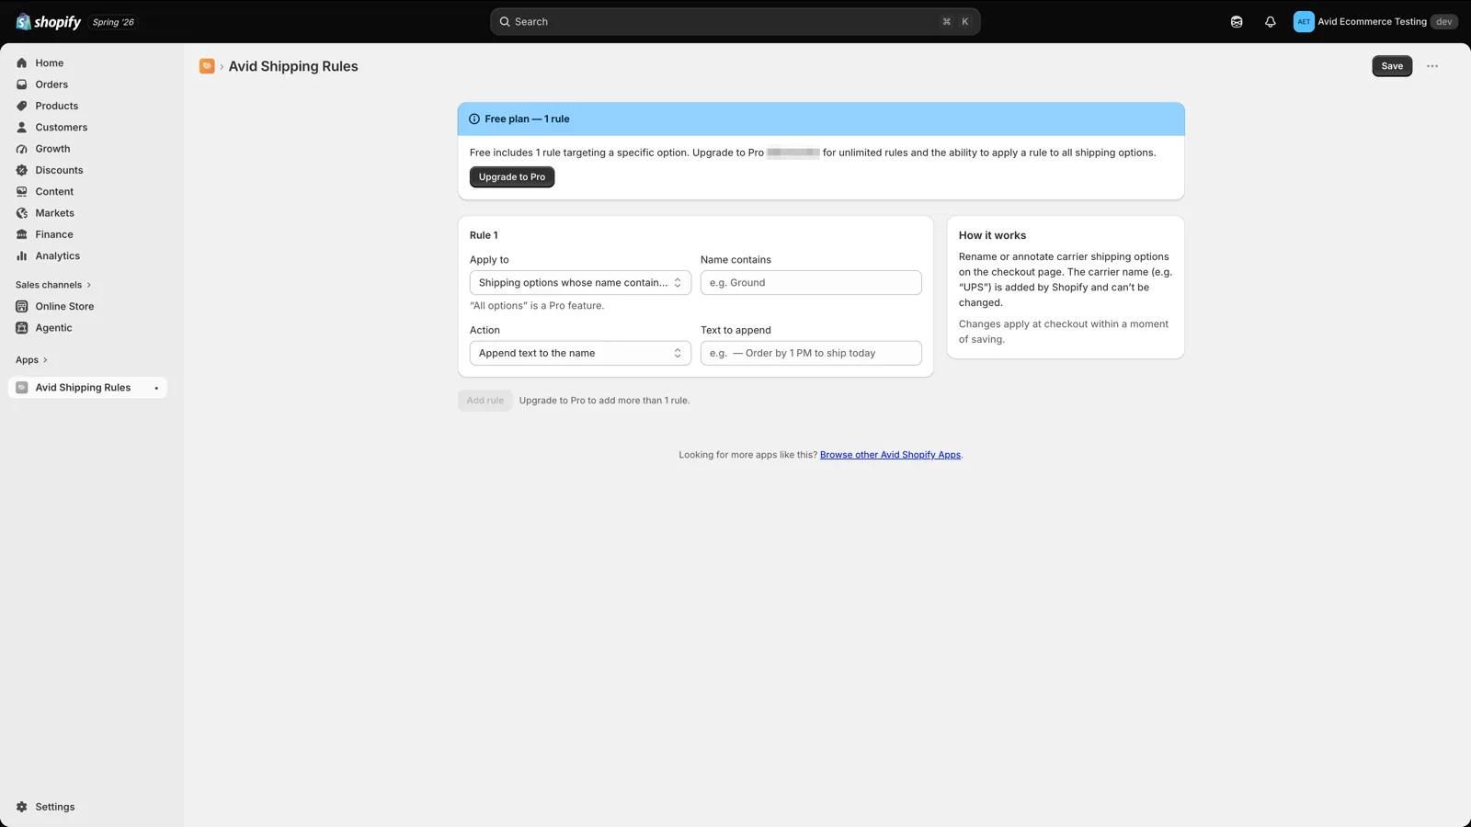Click the Settings gear icon

tap(22, 807)
